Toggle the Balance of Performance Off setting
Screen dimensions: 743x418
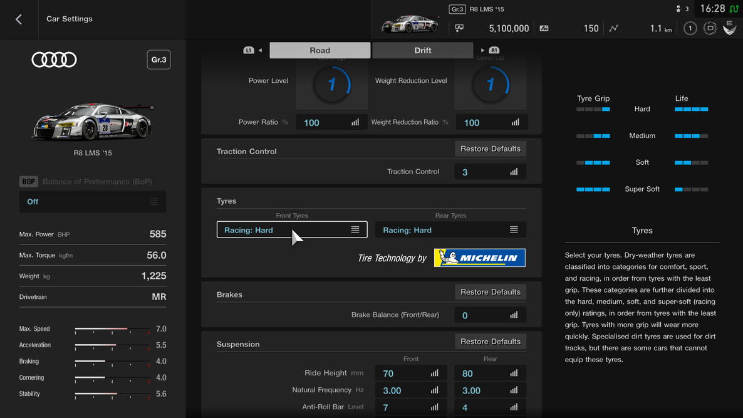(x=93, y=202)
